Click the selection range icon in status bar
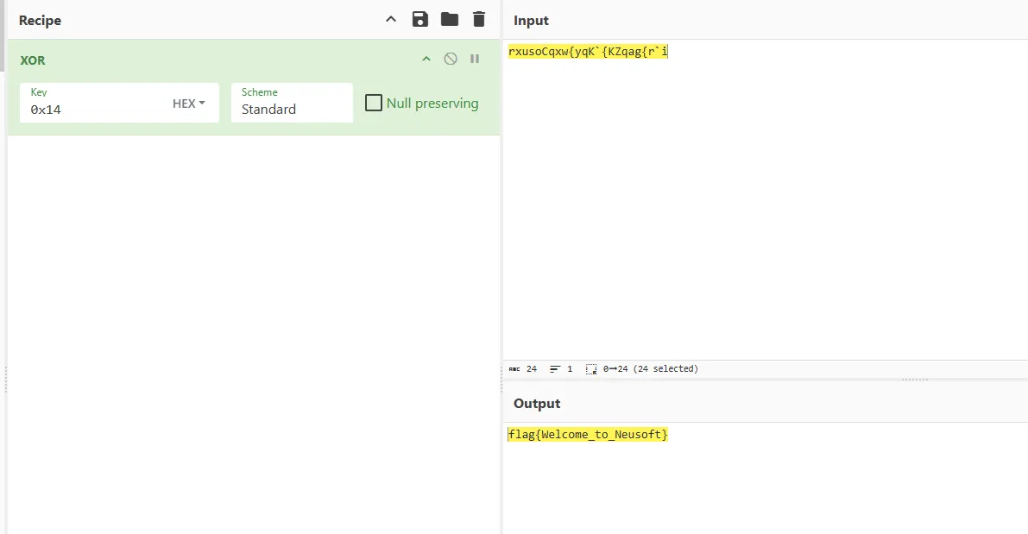 [591, 369]
